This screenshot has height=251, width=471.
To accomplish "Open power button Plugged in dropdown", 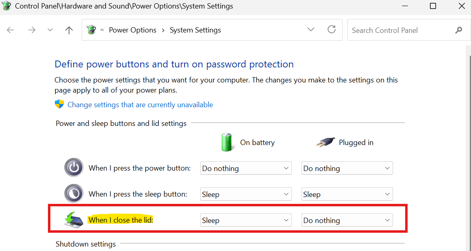I will coord(347,168).
